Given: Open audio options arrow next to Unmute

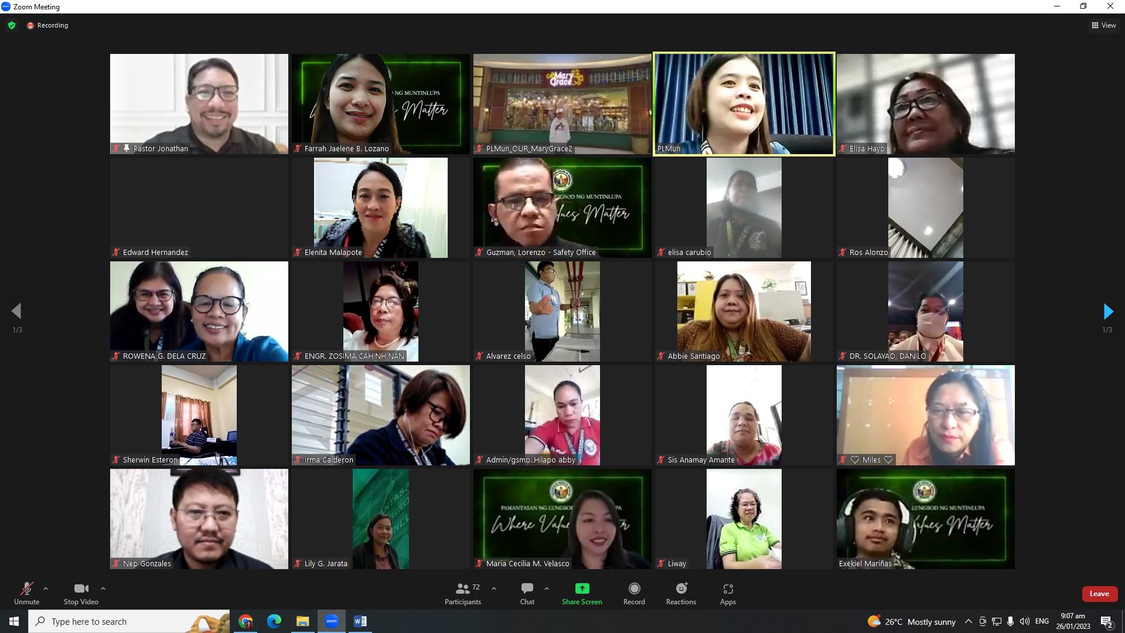Looking at the screenshot, I should 46,588.
